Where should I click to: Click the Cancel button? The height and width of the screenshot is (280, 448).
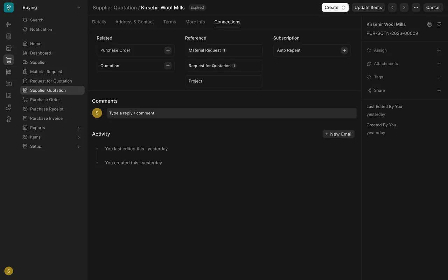pos(433,7)
